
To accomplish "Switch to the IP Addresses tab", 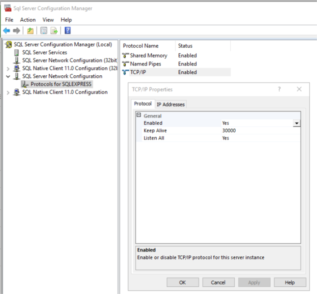I will 171,104.
